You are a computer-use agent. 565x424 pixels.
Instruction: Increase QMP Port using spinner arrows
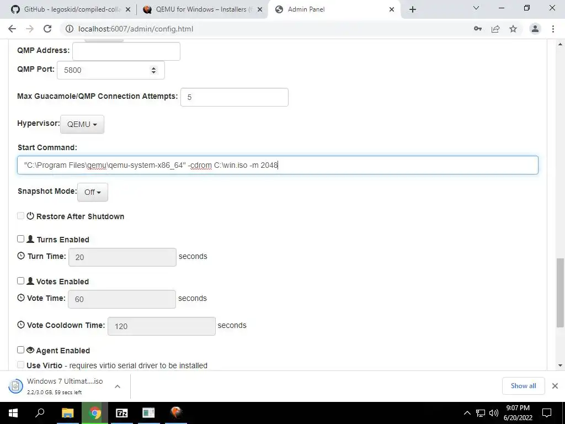(x=154, y=68)
